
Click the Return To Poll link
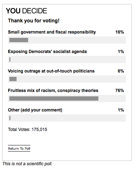click(x=19, y=148)
